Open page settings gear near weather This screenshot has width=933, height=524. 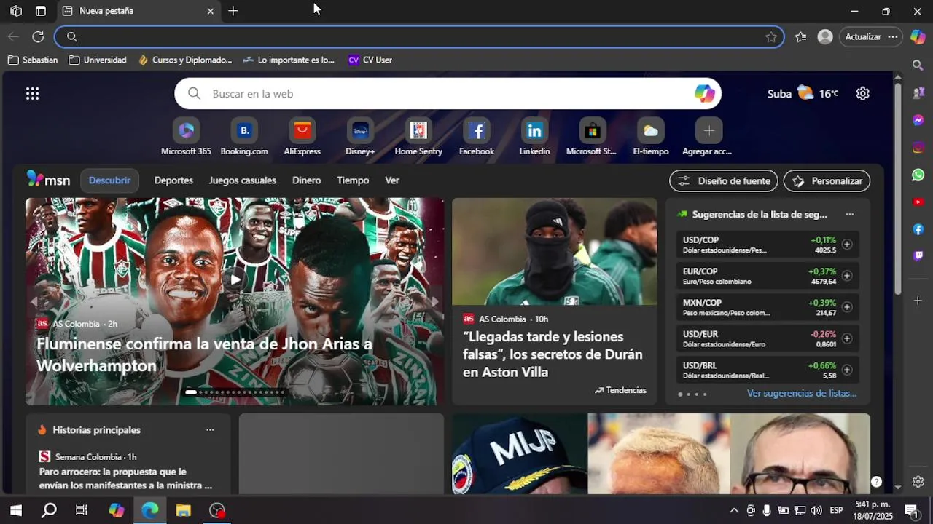pyautogui.click(x=862, y=93)
